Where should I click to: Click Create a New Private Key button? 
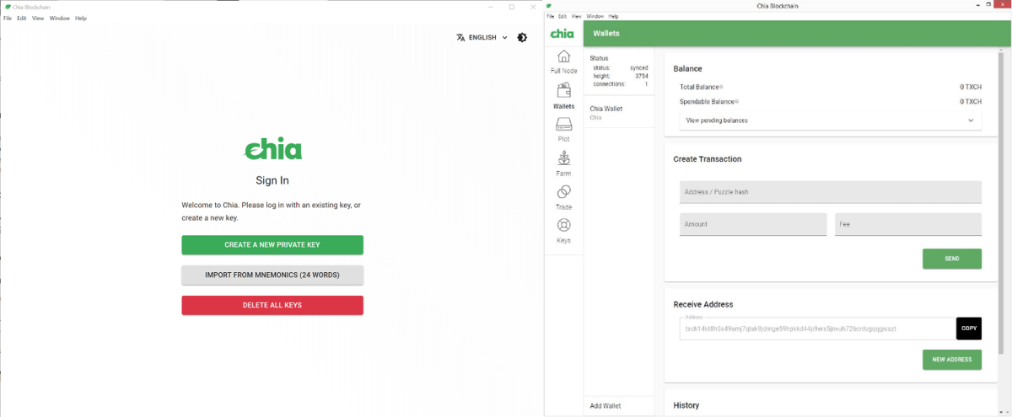272,245
